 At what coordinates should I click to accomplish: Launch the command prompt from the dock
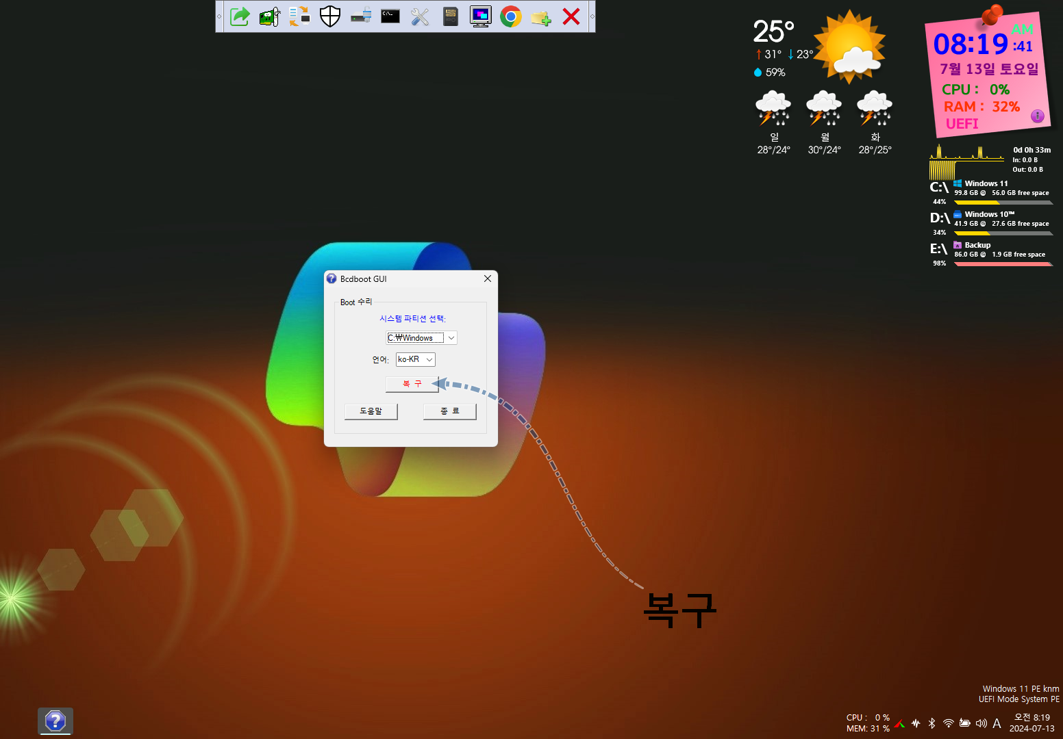[x=390, y=16]
